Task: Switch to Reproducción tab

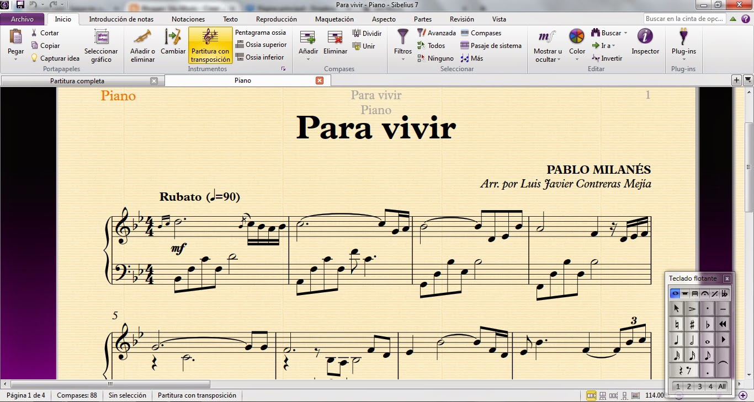Action: [x=277, y=19]
